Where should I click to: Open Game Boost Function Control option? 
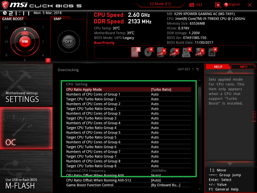tap(128, 185)
